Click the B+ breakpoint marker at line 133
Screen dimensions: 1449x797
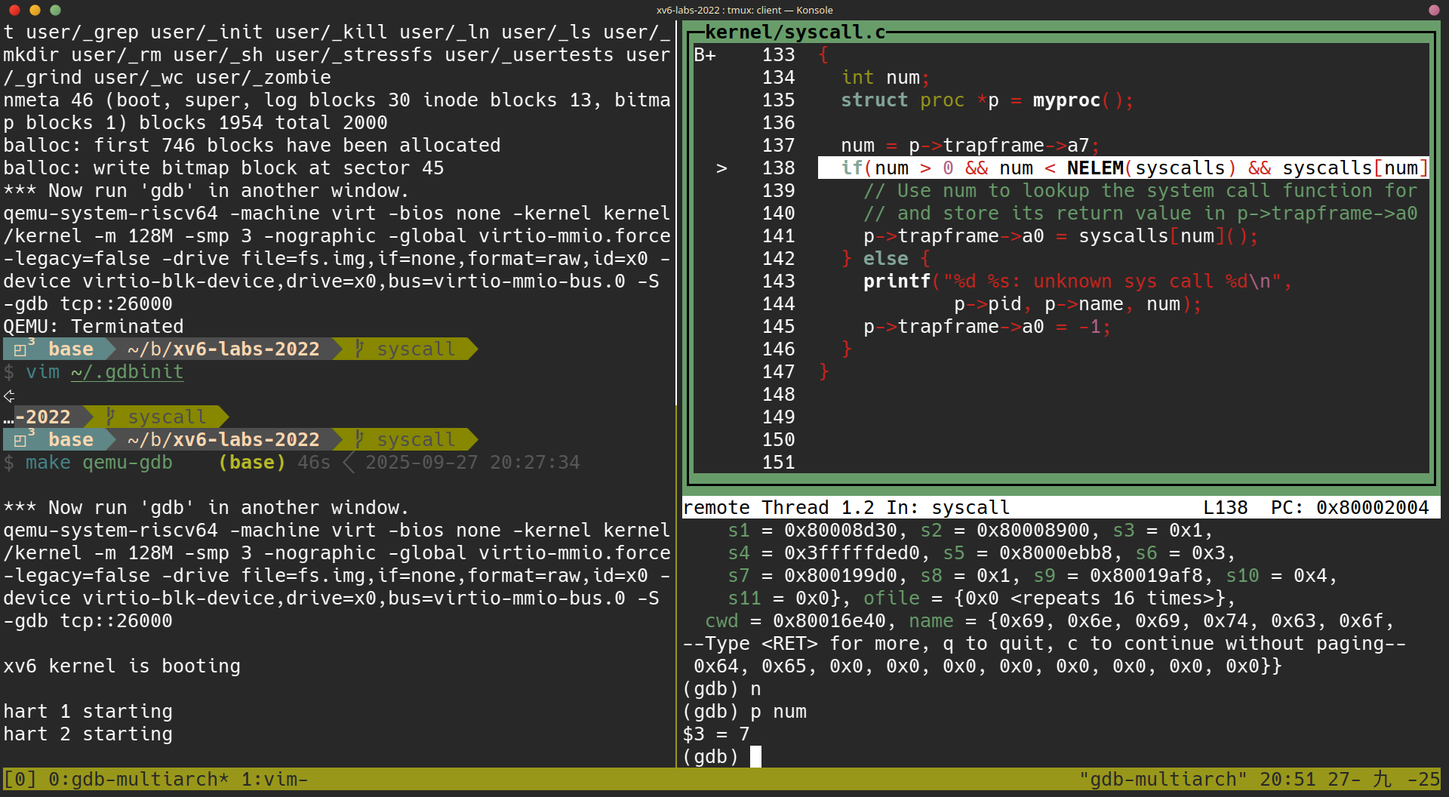coord(704,55)
